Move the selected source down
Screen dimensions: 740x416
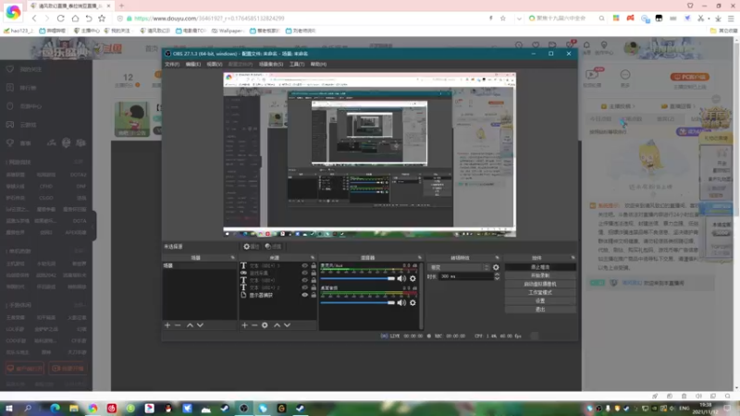287,325
